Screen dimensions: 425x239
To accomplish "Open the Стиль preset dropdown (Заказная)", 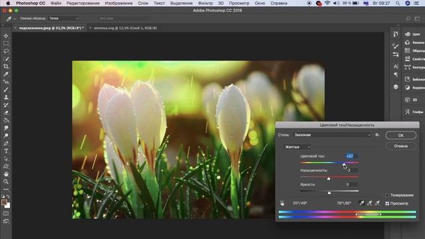I will pyautogui.click(x=332, y=135).
